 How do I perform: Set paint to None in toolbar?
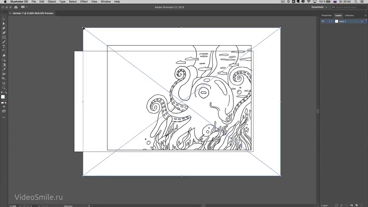click(x=5, y=103)
